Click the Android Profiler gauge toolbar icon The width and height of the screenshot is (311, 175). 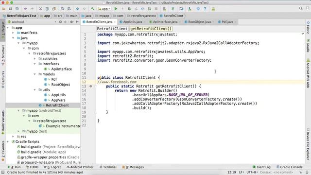pos(143,9)
